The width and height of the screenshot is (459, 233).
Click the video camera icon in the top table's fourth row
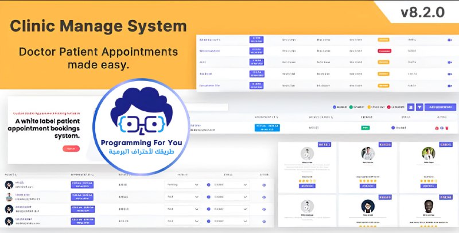point(450,74)
